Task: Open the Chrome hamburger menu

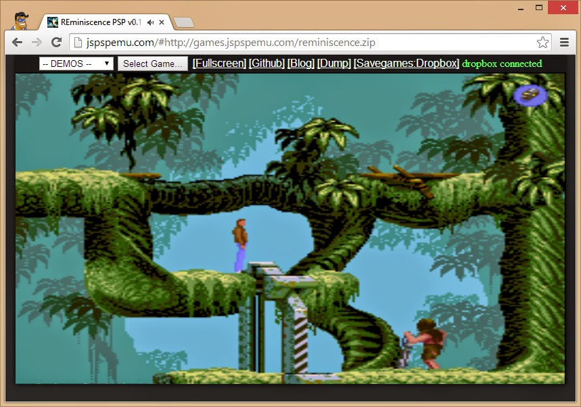Action: point(565,43)
